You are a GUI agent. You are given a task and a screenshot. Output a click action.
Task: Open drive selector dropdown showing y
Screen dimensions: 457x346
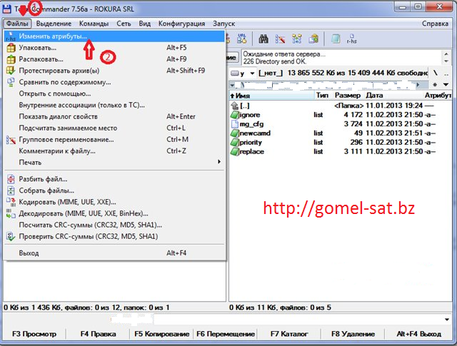(243, 73)
